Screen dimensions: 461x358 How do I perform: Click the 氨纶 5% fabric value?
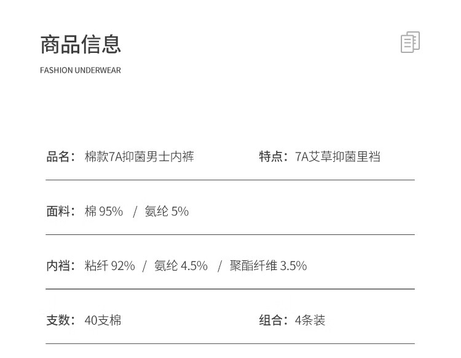(x=167, y=211)
